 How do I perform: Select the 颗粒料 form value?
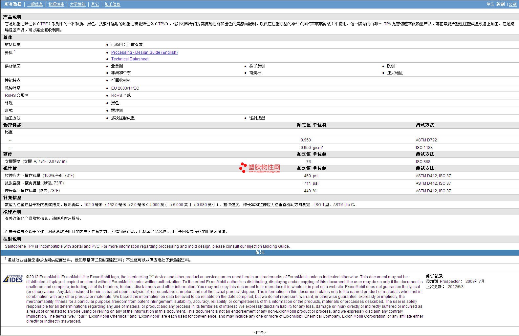(117, 111)
